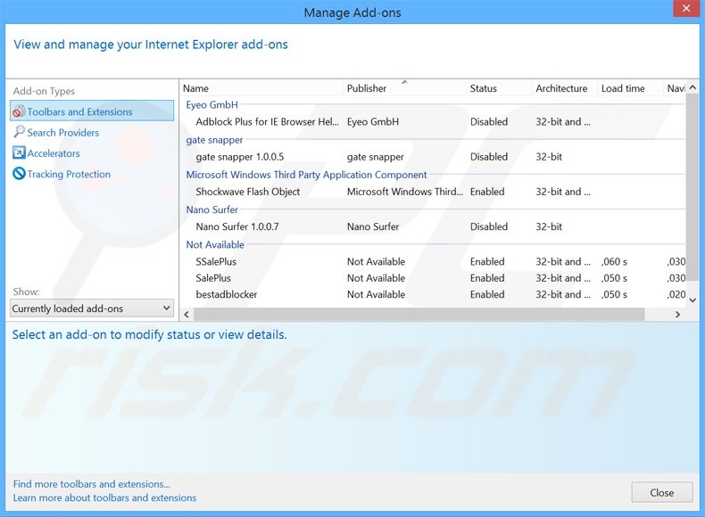The height and width of the screenshot is (517, 705).
Task: Select bestadblocker add-on row
Action: point(434,294)
